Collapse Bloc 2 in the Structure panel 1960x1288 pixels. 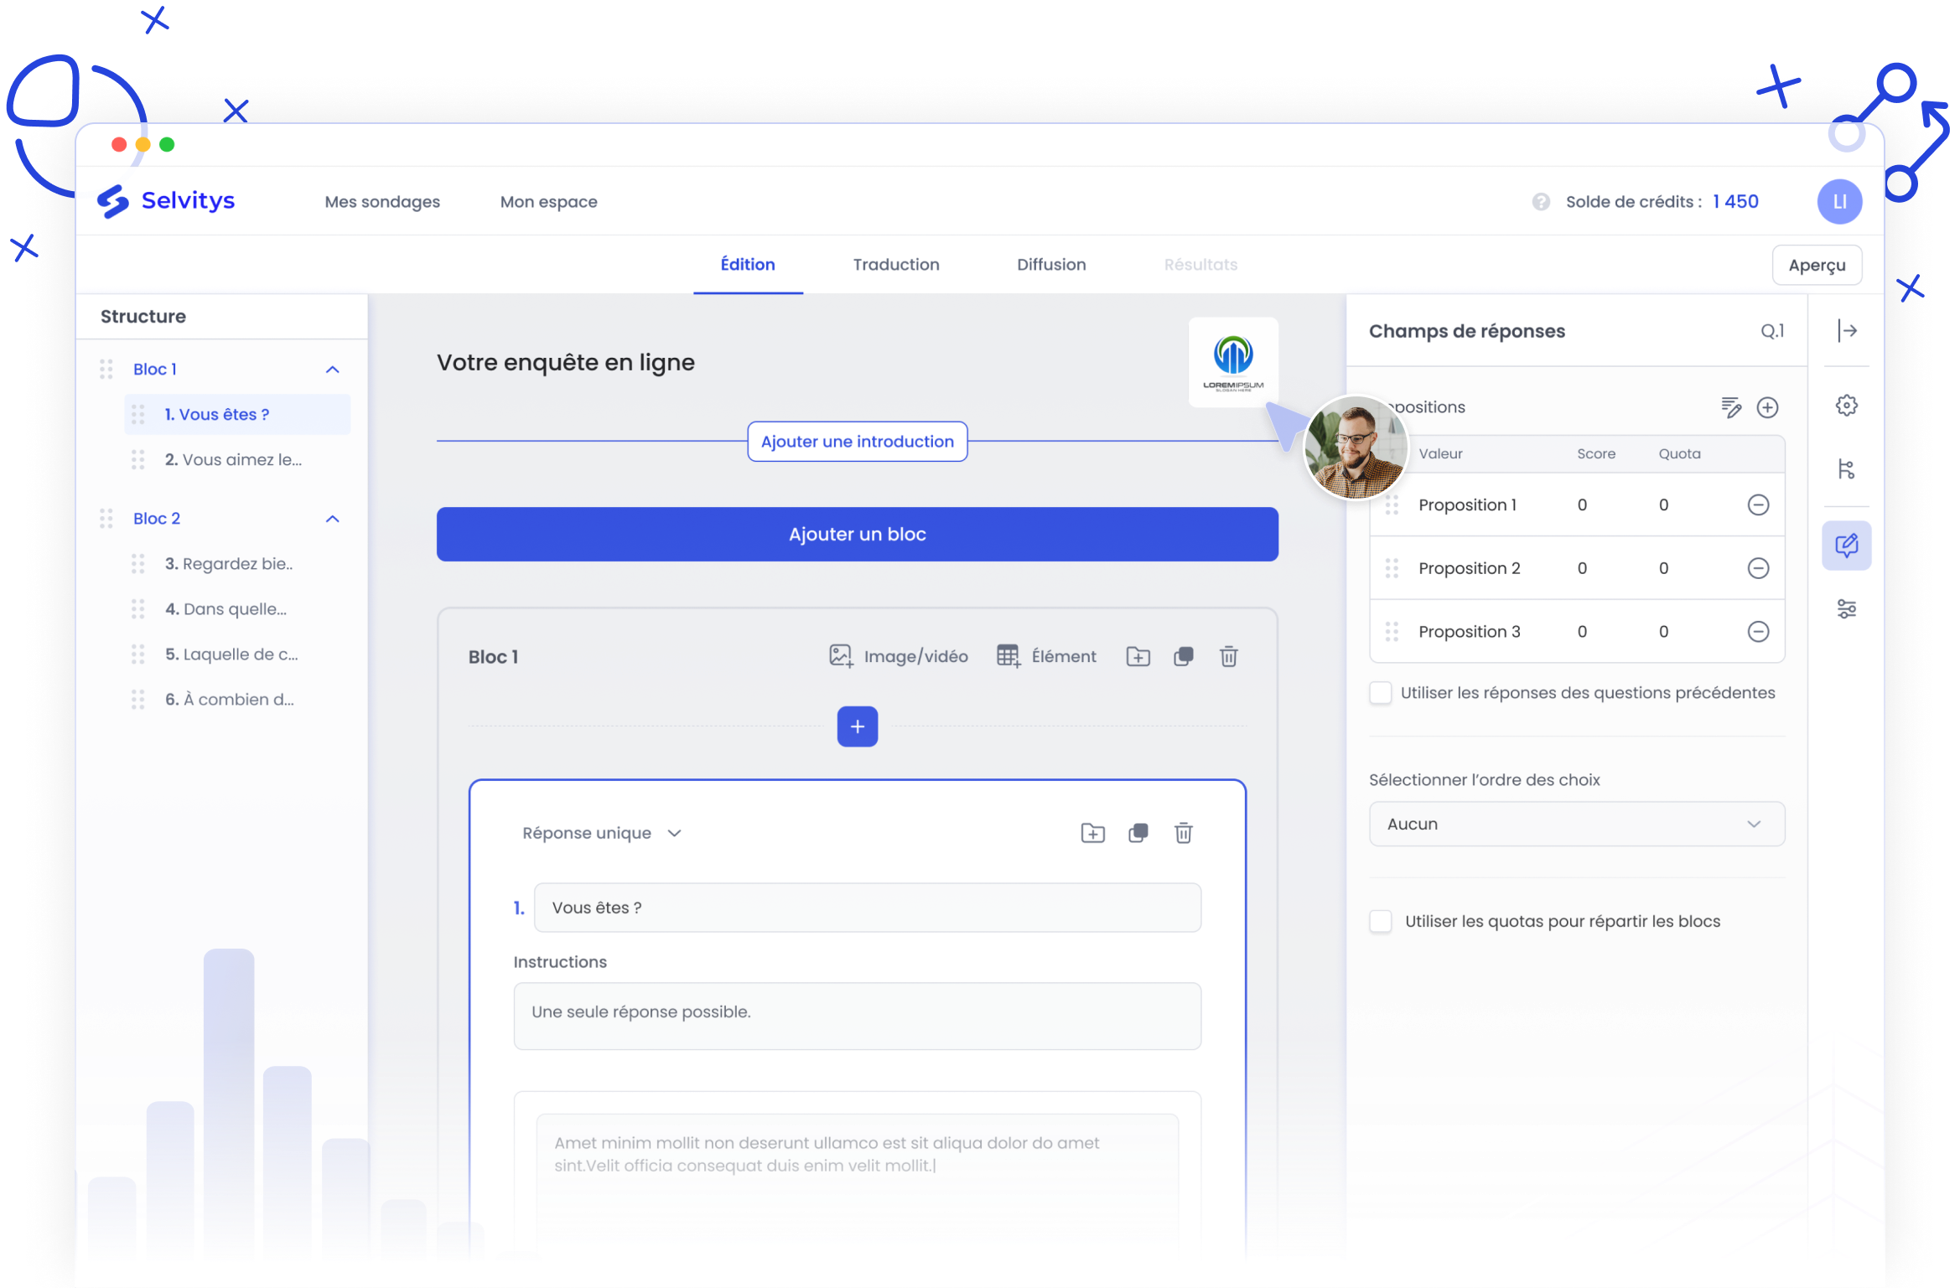coord(333,520)
